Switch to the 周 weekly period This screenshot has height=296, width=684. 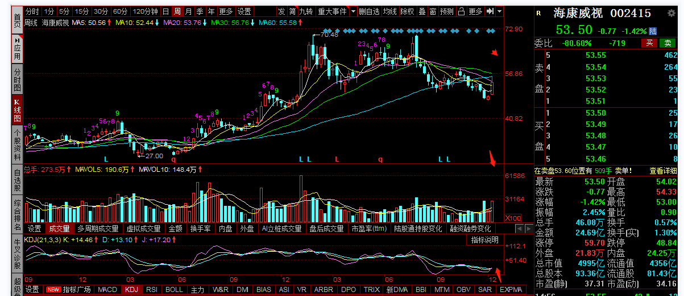click(177, 11)
